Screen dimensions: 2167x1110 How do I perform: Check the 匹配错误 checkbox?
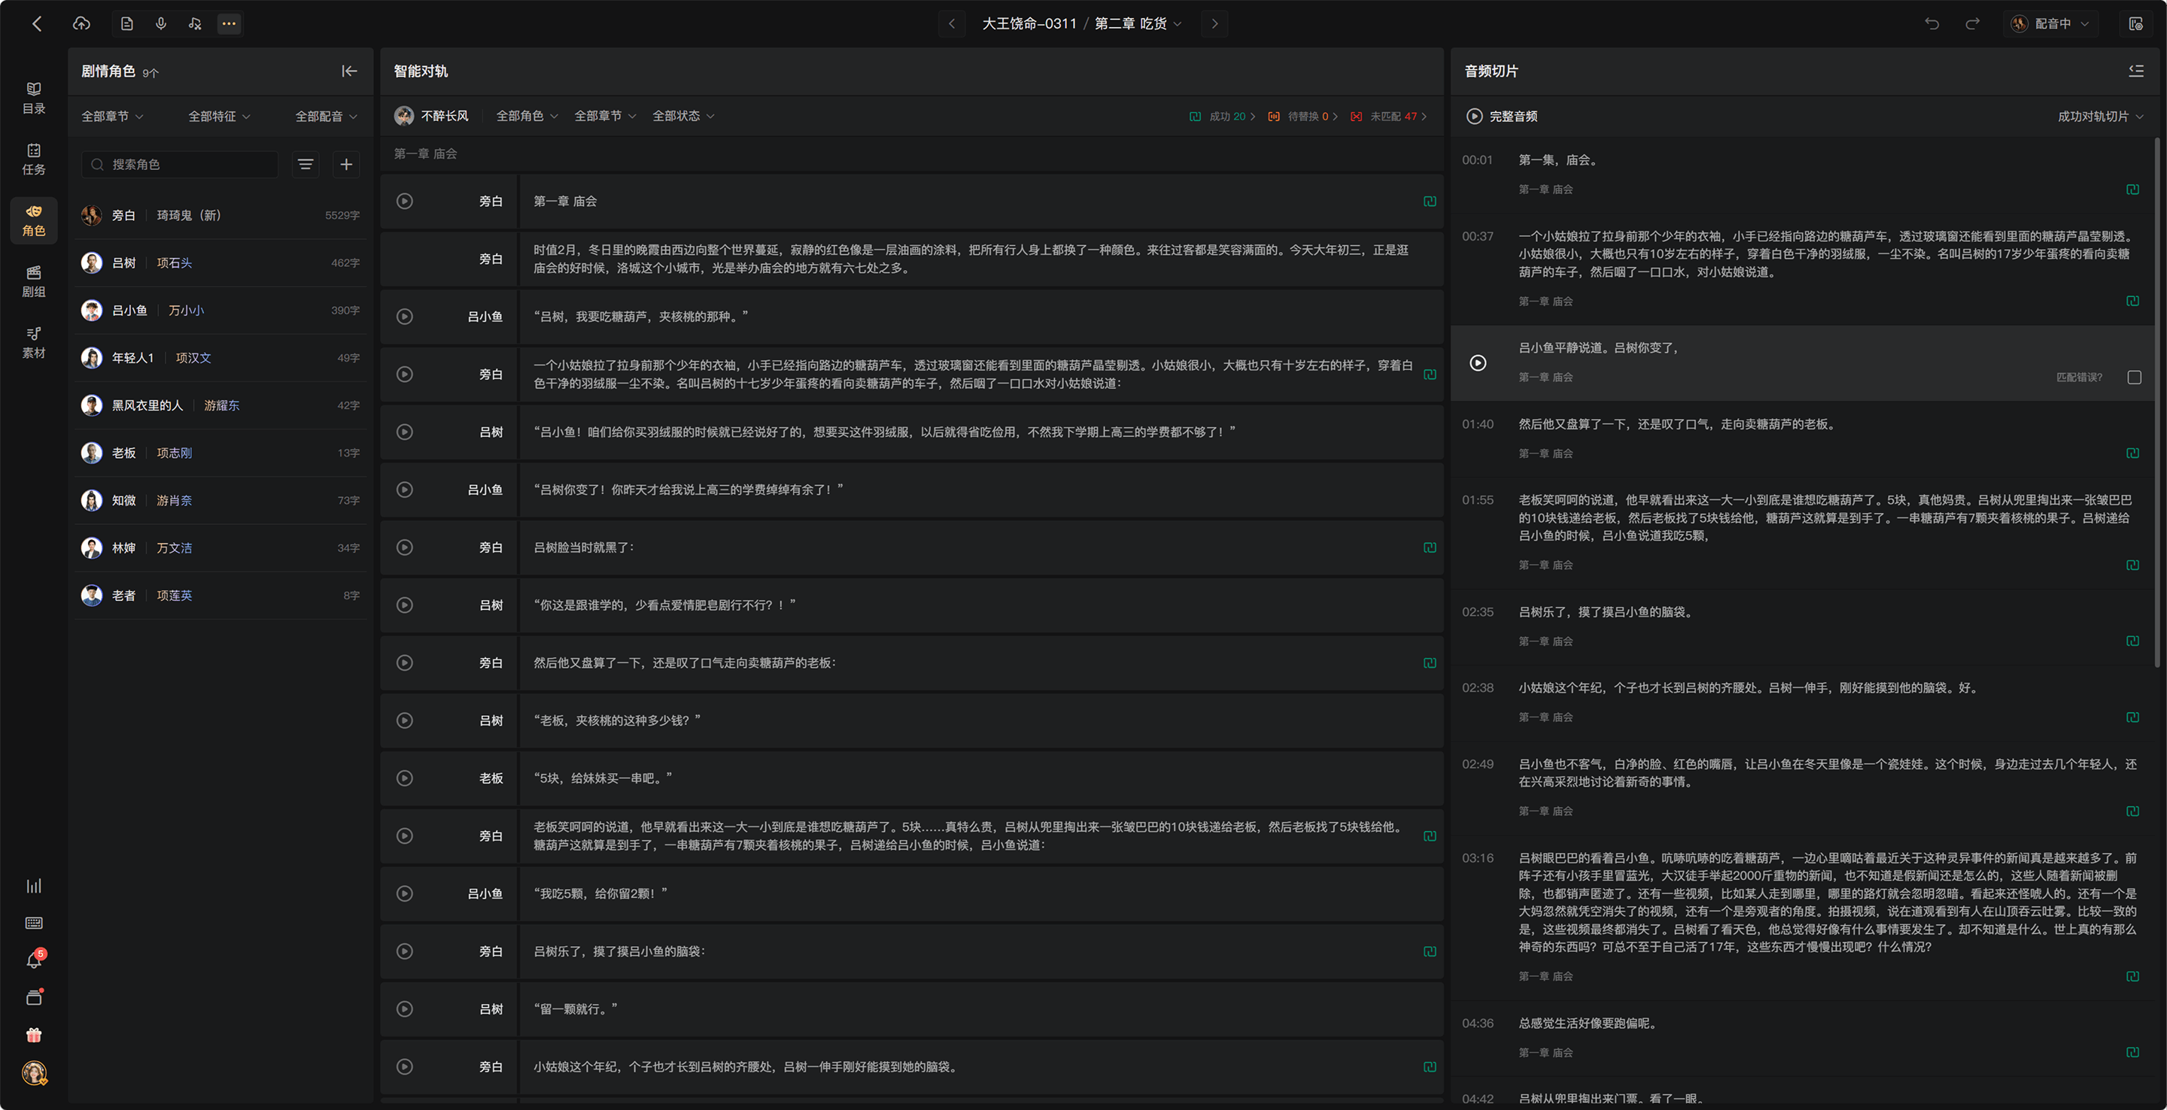(2134, 378)
